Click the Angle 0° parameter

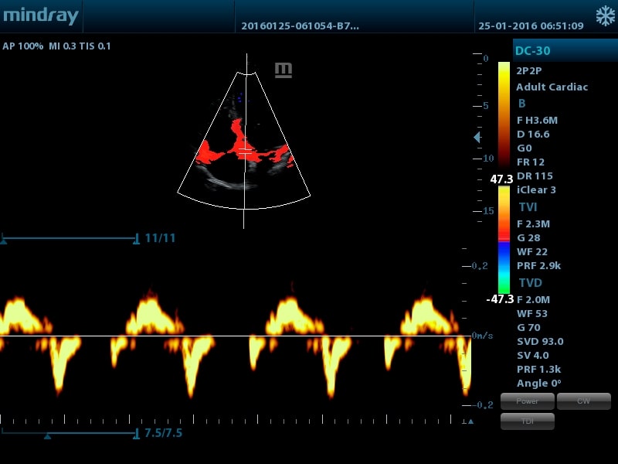[x=538, y=383]
